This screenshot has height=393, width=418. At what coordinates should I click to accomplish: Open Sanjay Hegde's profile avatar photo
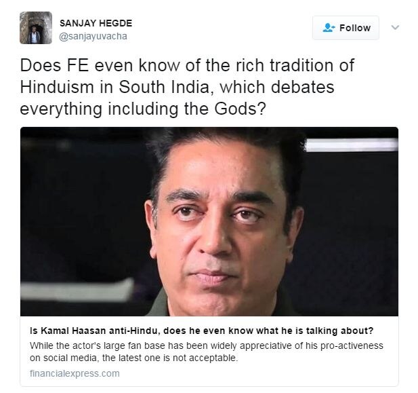[36, 28]
